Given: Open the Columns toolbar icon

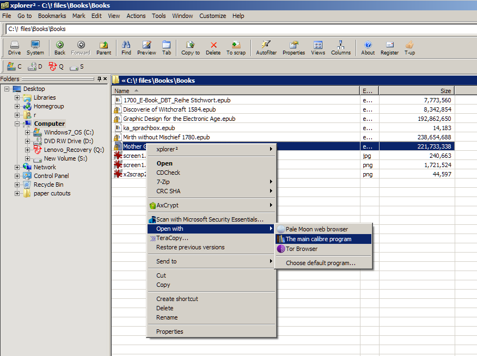Looking at the screenshot, I should [x=341, y=47].
